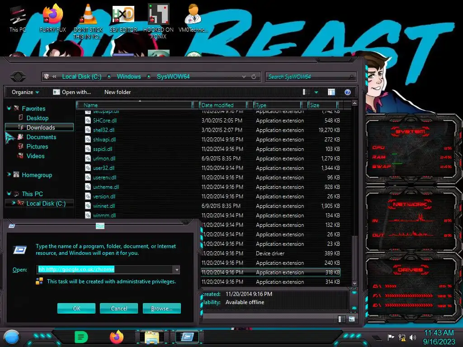Click Cancel in the Run dialog
This screenshot has height=347, width=463.
(119, 308)
